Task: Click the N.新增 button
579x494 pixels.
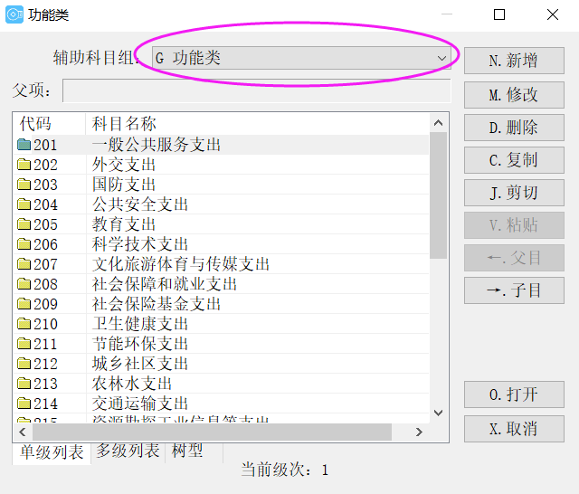Action: pos(514,61)
